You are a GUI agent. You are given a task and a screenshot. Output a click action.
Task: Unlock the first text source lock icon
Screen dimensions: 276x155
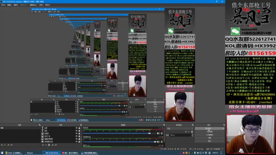tap(79, 128)
